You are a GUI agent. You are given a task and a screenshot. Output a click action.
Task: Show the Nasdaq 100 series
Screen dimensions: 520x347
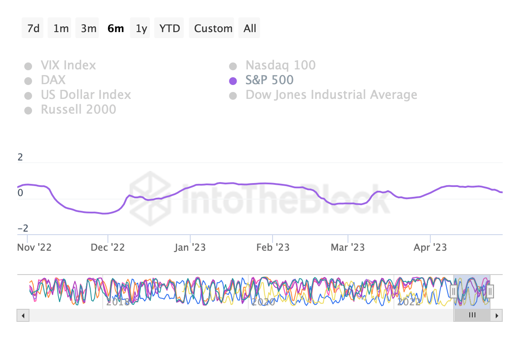coord(280,65)
